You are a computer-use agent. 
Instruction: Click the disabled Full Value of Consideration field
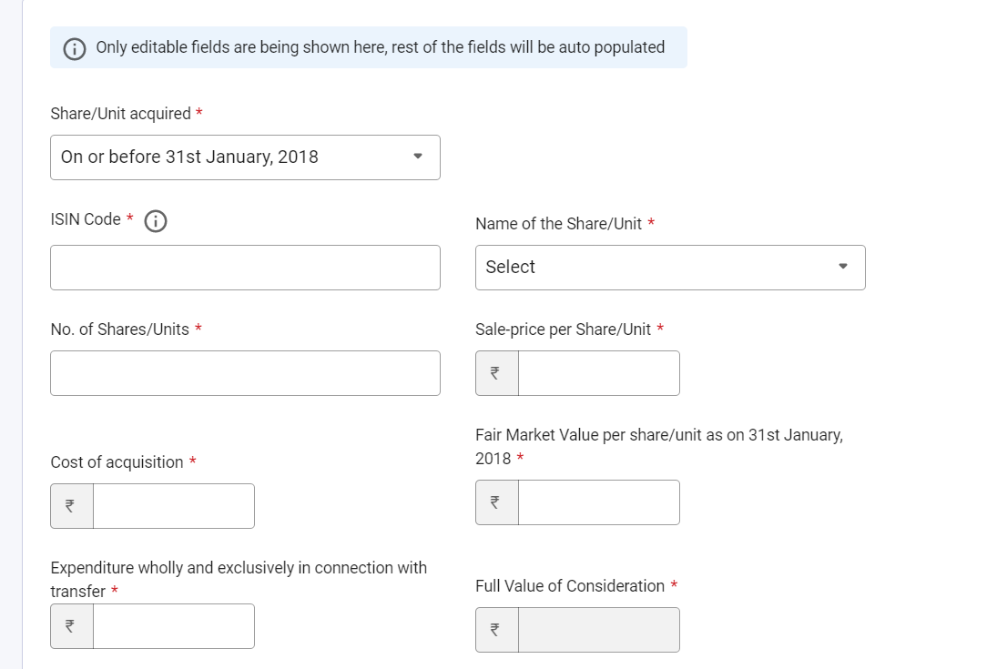click(599, 630)
